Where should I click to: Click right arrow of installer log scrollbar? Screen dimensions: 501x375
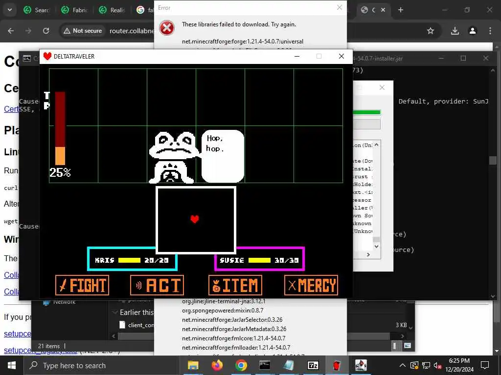(368, 254)
